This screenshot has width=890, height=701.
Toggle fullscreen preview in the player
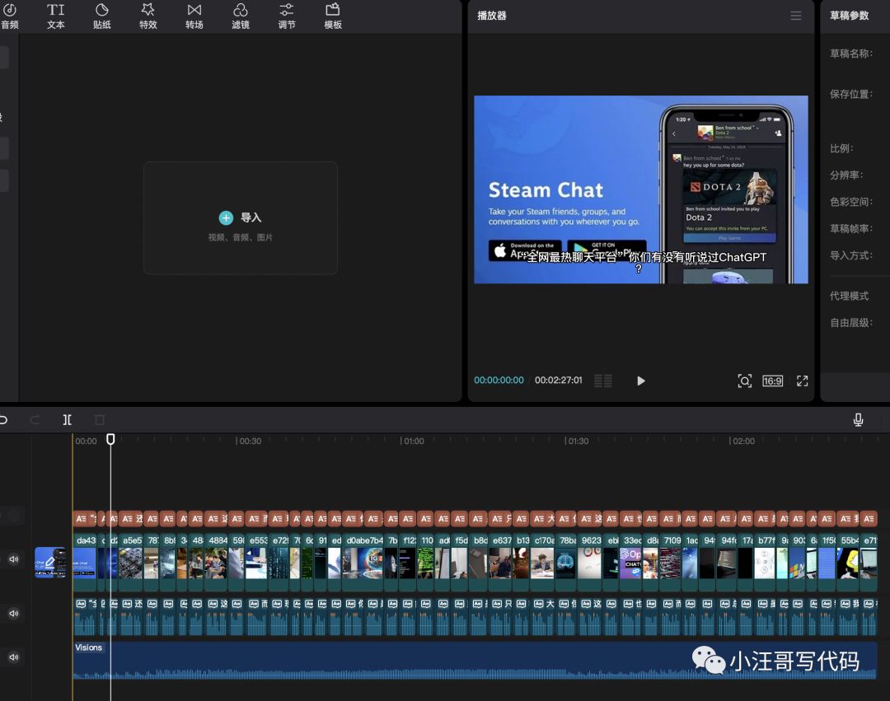[802, 381]
